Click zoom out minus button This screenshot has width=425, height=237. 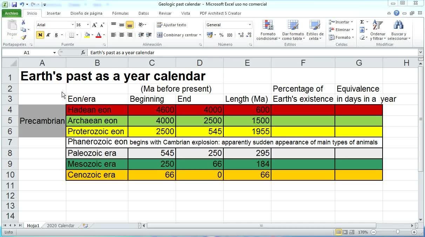click(373, 232)
